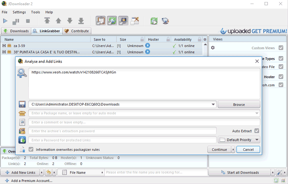This screenshot has height=184, width=288.
Task: Open the Help menu
Action: (49, 12)
